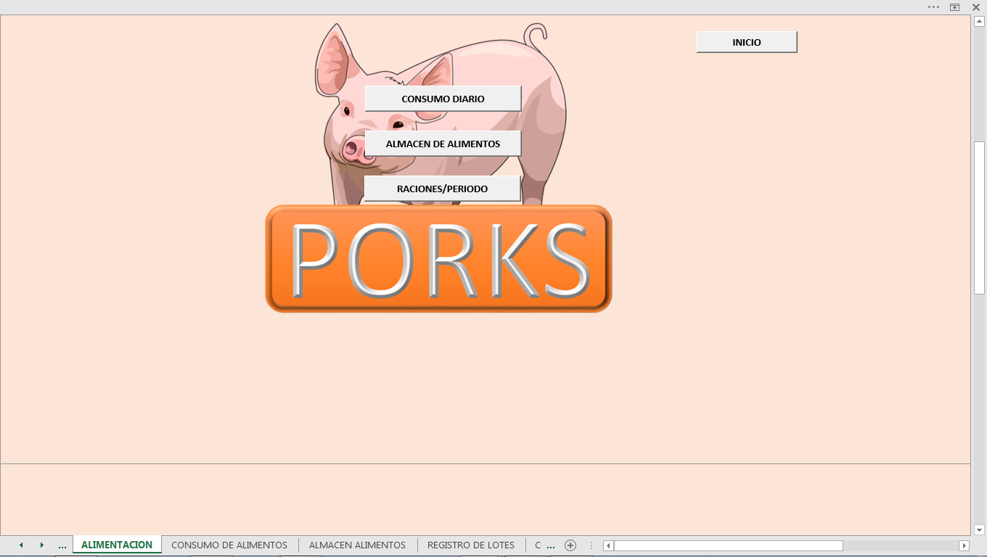Viewport: 987px width, 557px height.
Task: Click the vertical scrollbar down arrow
Action: [979, 529]
